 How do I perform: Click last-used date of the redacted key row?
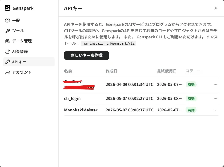pos(170,84)
